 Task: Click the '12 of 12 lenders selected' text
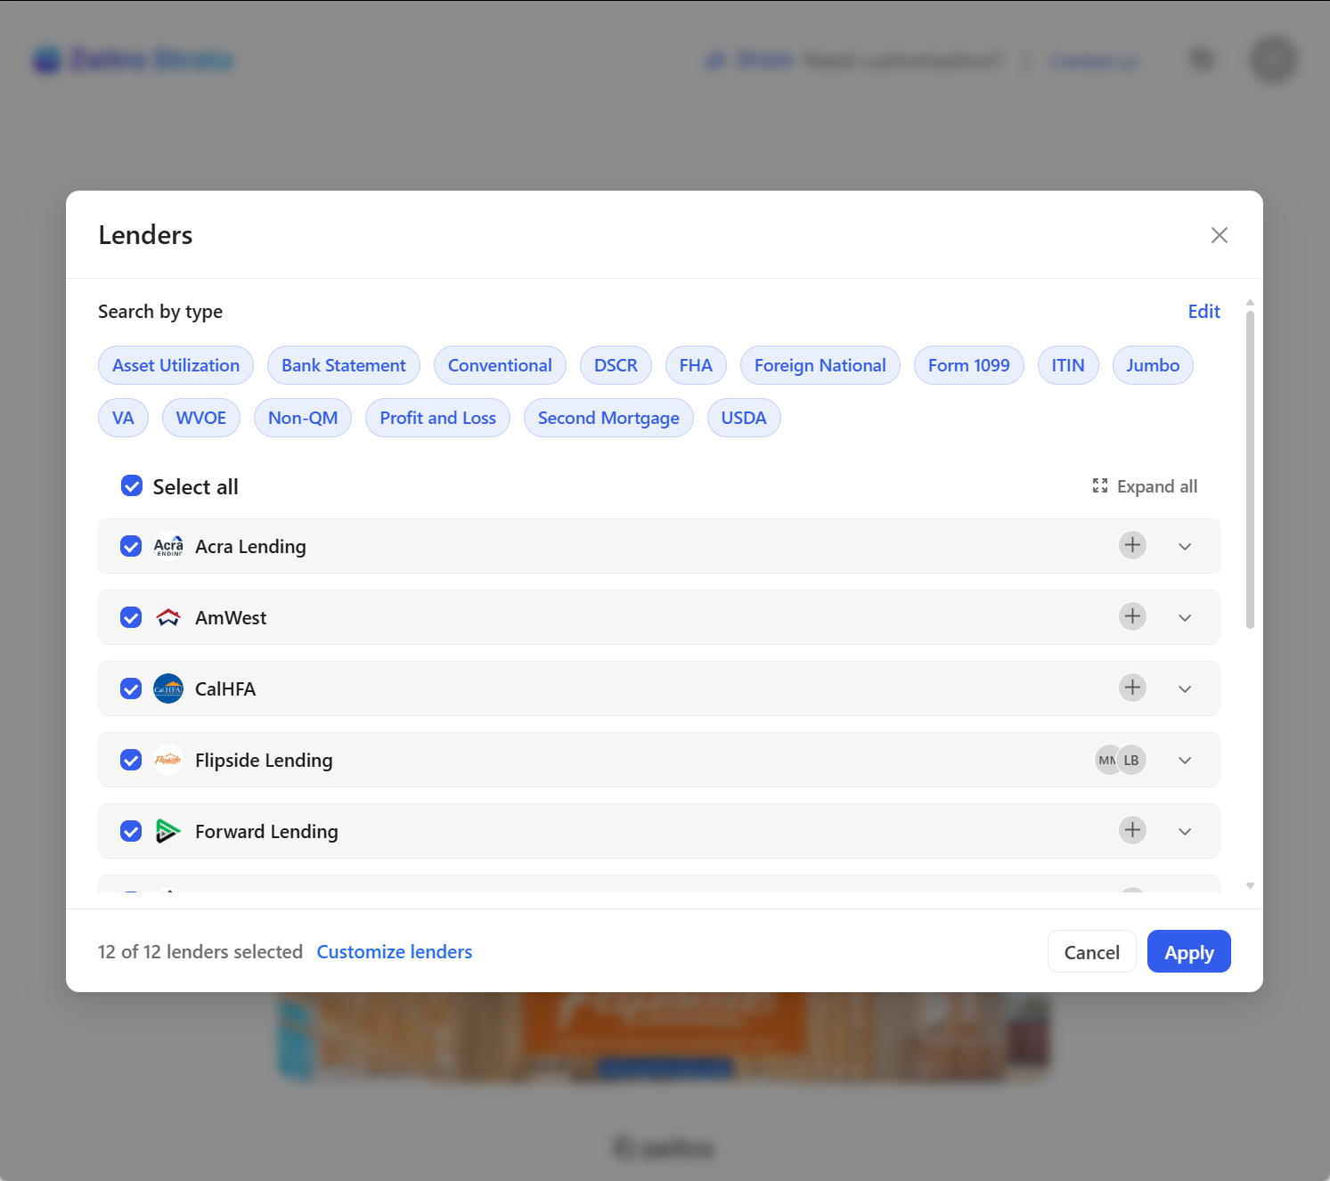coord(200,952)
